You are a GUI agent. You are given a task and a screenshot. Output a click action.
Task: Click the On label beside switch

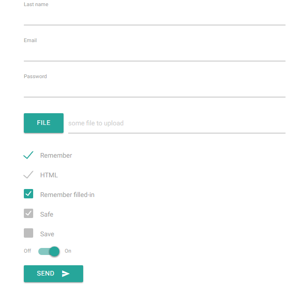(x=68, y=251)
